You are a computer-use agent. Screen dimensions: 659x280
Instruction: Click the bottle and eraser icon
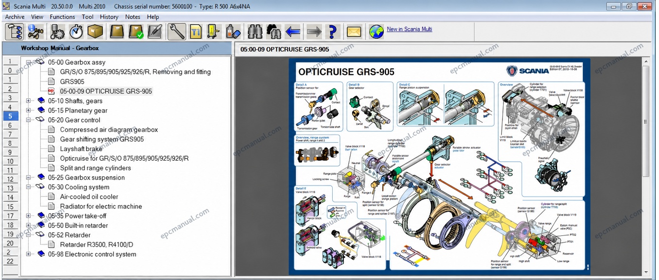pyautogui.click(x=233, y=32)
